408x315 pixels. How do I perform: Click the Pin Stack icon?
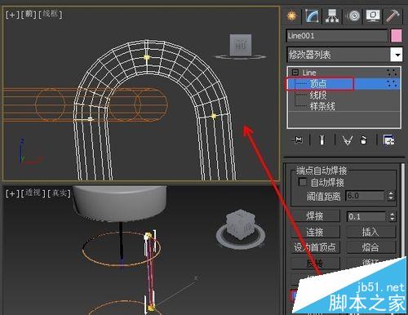coord(298,140)
